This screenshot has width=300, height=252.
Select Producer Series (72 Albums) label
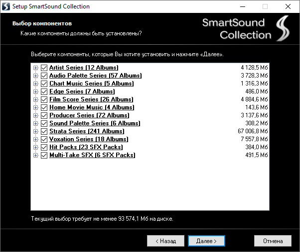coord(89,115)
